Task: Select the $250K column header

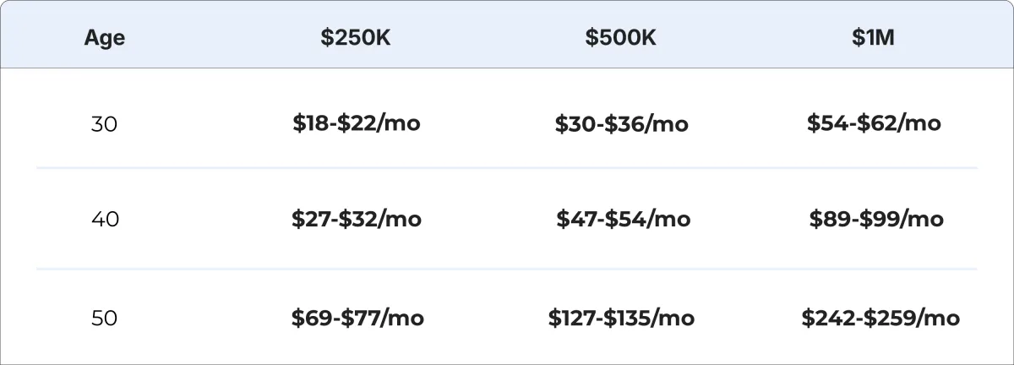Action: 356,38
